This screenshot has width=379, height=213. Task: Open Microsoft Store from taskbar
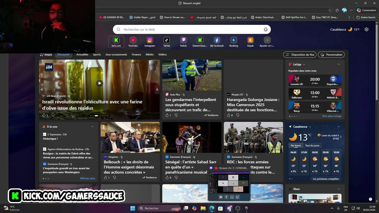coord(220,208)
